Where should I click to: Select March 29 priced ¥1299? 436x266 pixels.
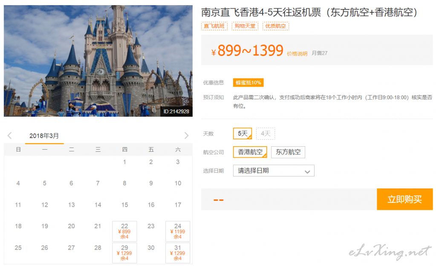pyautogui.click(x=124, y=253)
